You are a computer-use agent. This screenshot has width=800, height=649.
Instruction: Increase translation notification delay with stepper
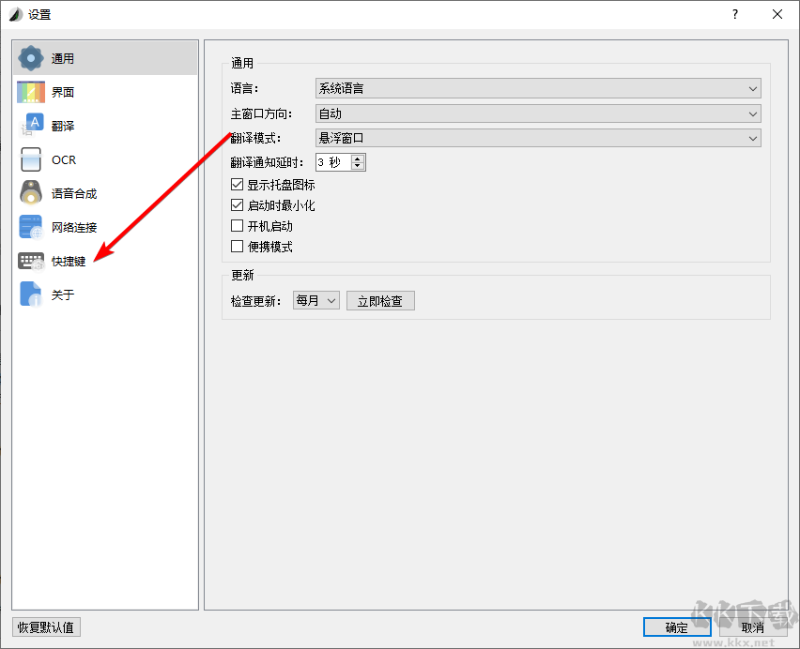point(358,158)
